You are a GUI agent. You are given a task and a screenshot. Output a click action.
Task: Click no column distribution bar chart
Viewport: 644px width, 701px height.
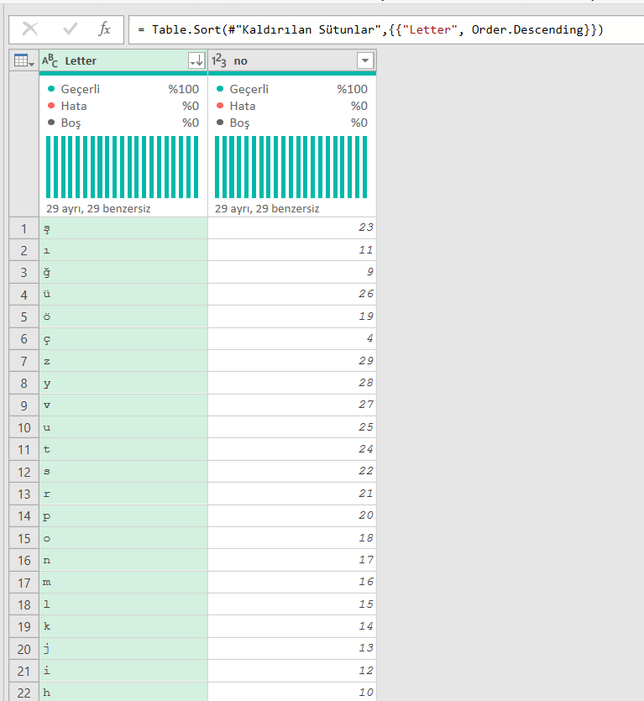coord(291,167)
